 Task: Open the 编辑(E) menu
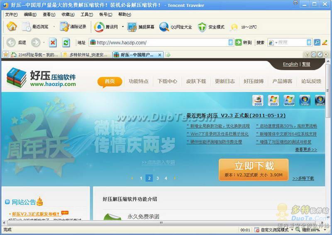(x=30, y=15)
